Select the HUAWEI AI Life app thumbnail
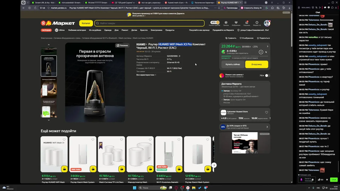This screenshot has height=191, width=340. point(49,88)
